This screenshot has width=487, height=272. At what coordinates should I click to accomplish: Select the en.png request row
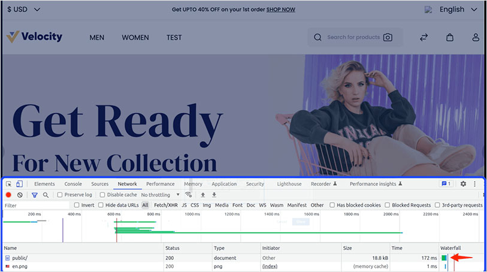point(243,267)
